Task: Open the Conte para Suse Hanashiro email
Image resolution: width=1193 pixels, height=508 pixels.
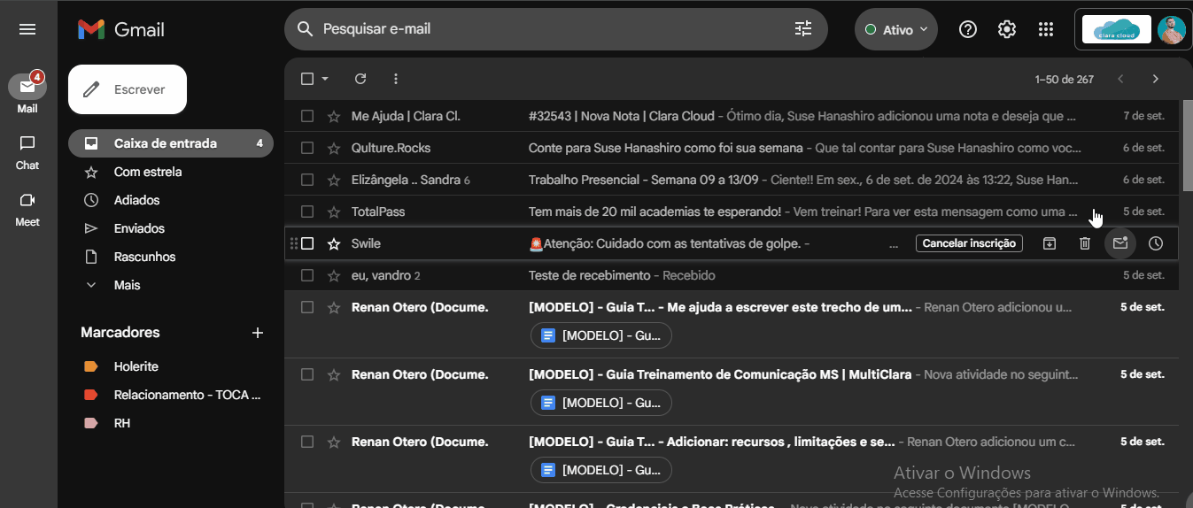Action: tap(732, 148)
